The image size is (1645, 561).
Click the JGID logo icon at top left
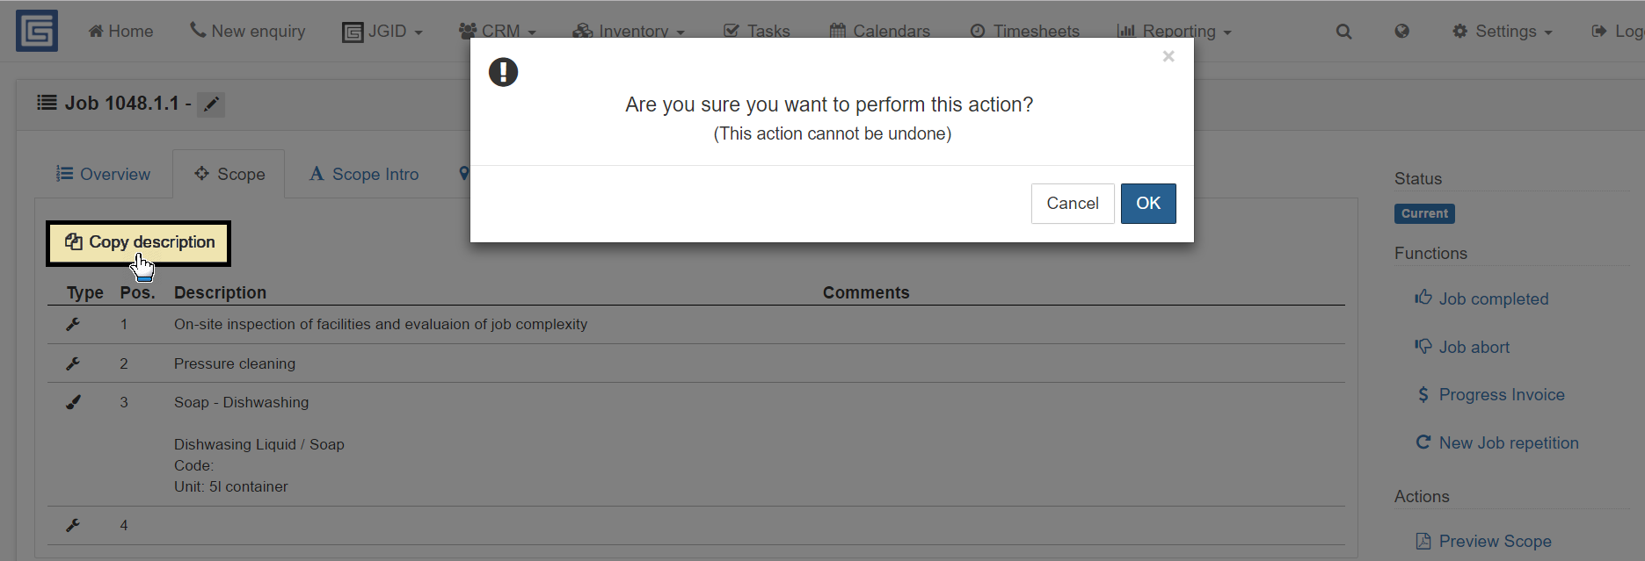[37, 31]
